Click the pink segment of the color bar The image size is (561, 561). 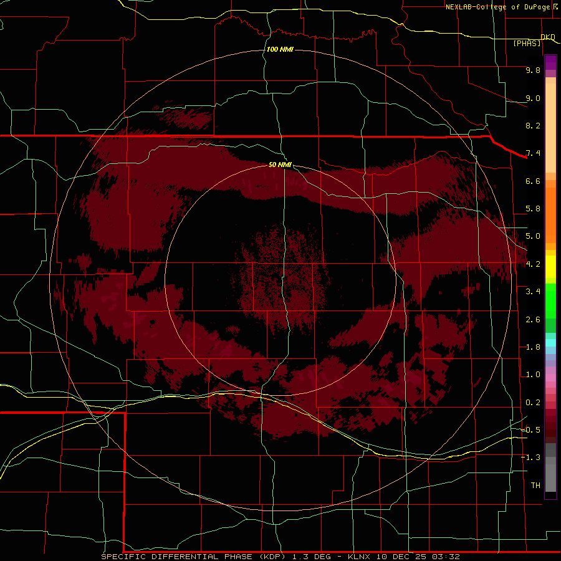(550, 378)
